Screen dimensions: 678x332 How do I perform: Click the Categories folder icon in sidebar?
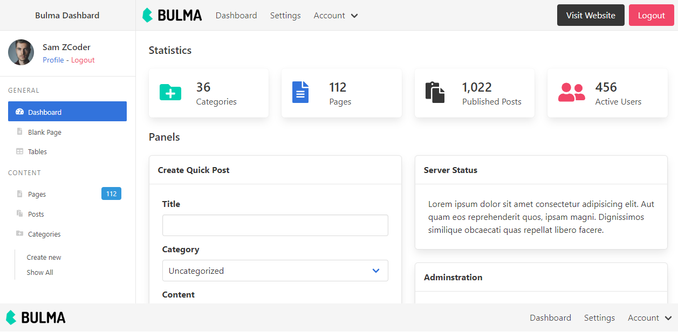pyautogui.click(x=19, y=233)
